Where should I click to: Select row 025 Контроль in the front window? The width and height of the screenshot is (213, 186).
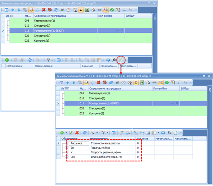(136, 113)
